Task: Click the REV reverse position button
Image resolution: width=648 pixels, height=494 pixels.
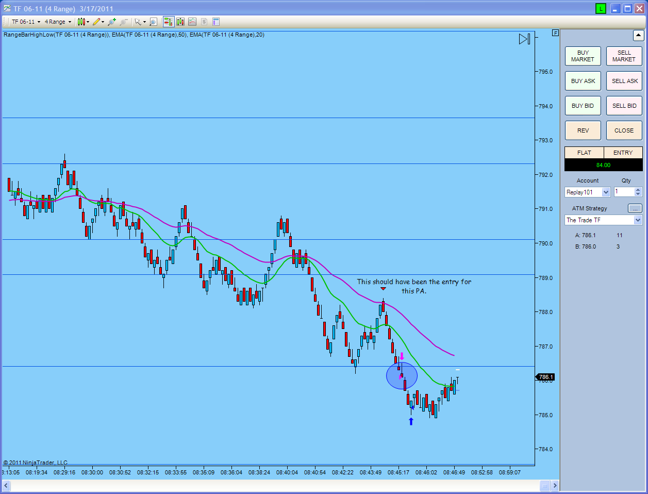Action: coord(583,130)
